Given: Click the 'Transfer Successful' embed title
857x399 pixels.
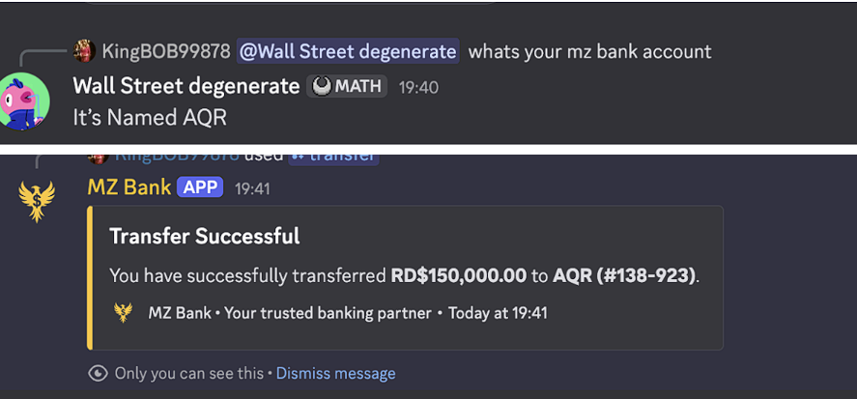Looking at the screenshot, I should [x=205, y=236].
